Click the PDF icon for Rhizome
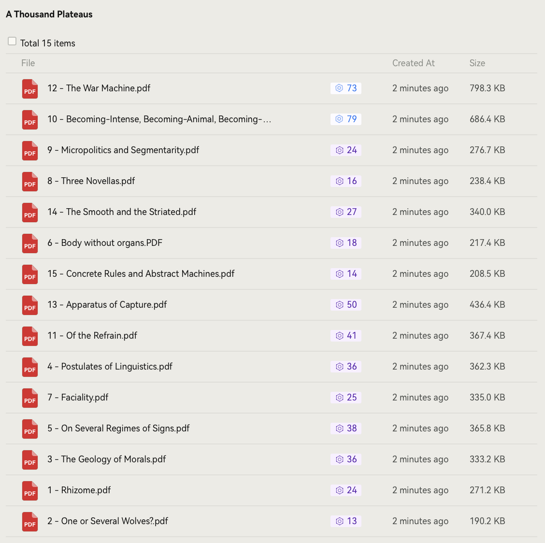 tap(30, 491)
